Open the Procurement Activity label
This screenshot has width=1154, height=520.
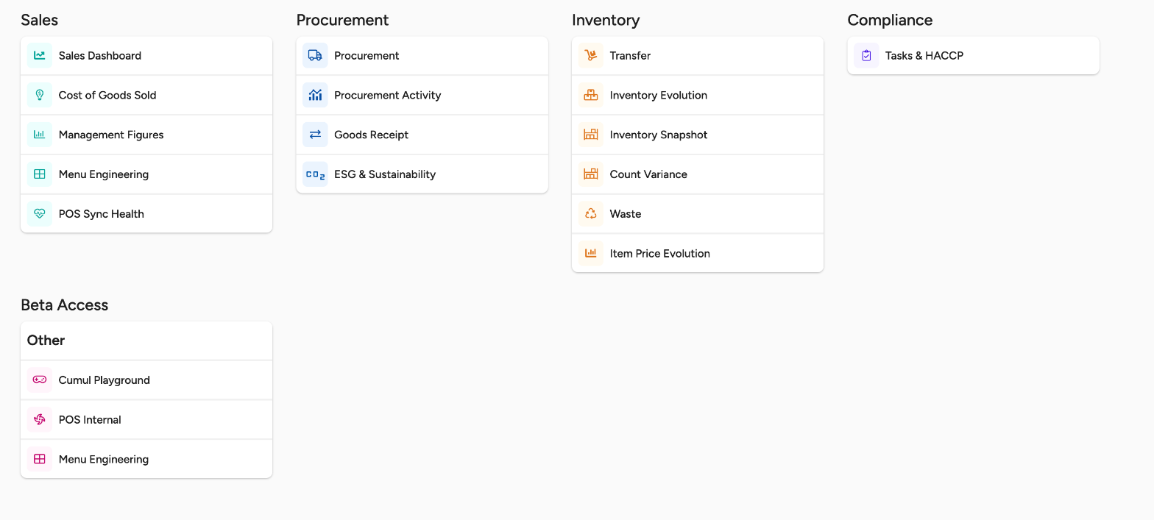click(388, 96)
